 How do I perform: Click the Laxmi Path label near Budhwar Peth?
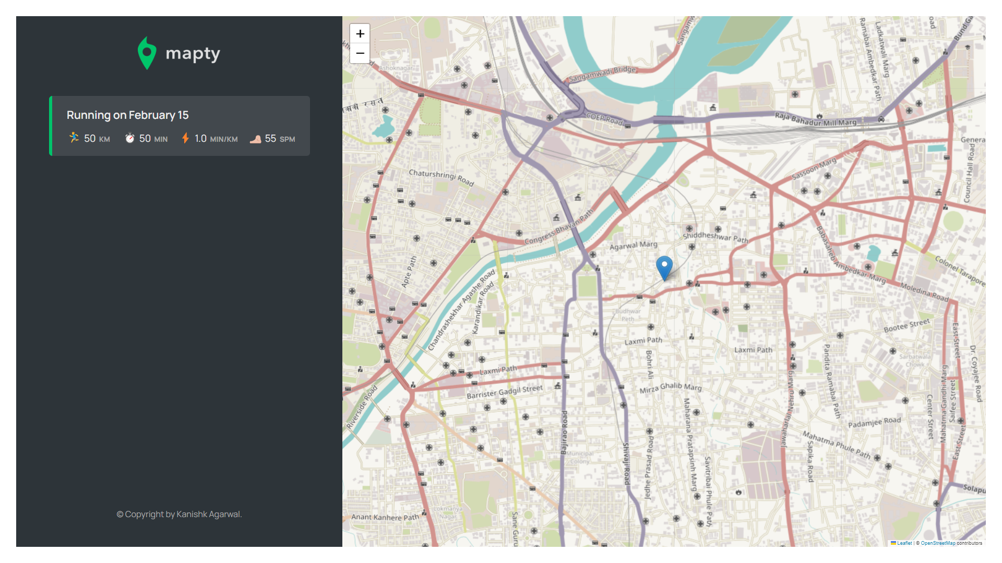click(x=643, y=341)
